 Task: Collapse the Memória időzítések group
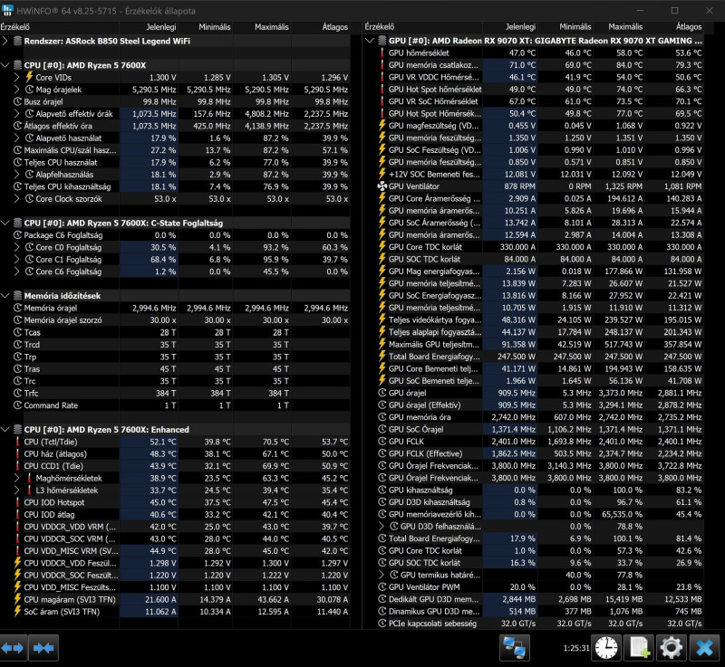coord(5,296)
